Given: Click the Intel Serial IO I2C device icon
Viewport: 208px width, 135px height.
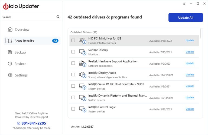Looking at the screenshot, I should tap(82, 86).
